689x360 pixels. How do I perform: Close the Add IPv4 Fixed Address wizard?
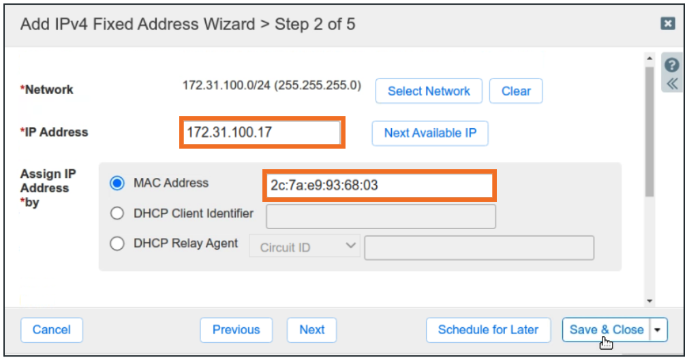668,24
